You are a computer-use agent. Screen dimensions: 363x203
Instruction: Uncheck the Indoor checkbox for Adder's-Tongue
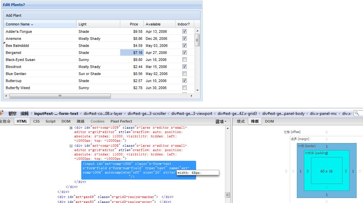[x=184, y=31]
